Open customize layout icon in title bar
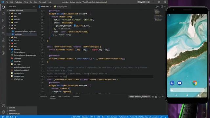210x118 pixels. click(149, 2)
